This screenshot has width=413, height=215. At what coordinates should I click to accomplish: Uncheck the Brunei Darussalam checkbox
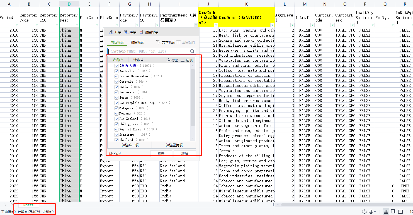(117, 76)
